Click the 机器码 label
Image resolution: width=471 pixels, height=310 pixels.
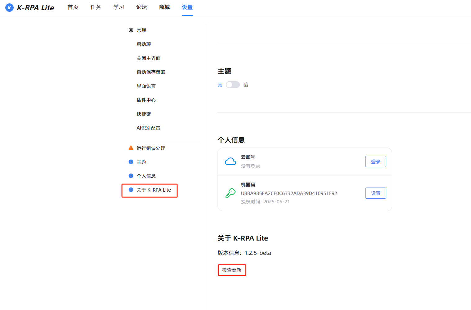pyautogui.click(x=248, y=184)
